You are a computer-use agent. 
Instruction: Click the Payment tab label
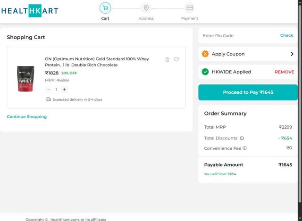(x=190, y=18)
